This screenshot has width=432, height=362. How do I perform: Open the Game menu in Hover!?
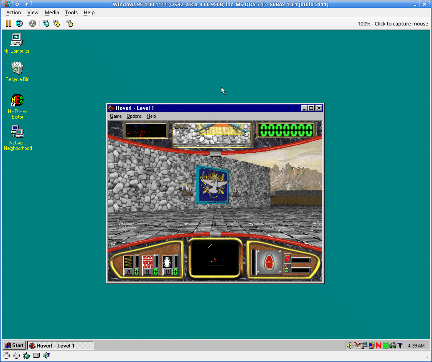[x=116, y=116]
